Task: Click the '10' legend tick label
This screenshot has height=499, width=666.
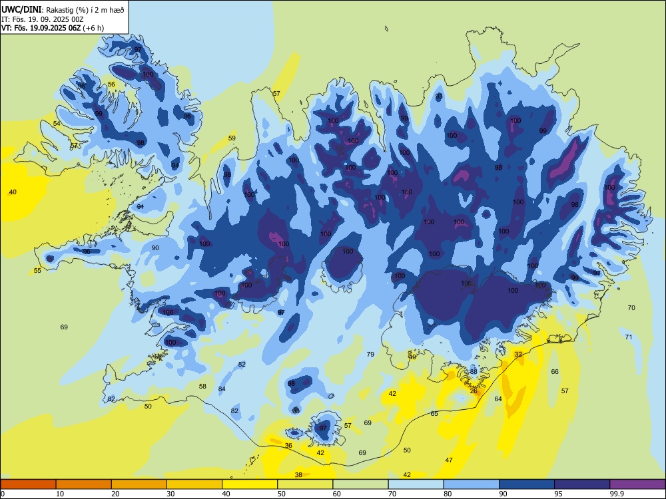Action: (60, 494)
